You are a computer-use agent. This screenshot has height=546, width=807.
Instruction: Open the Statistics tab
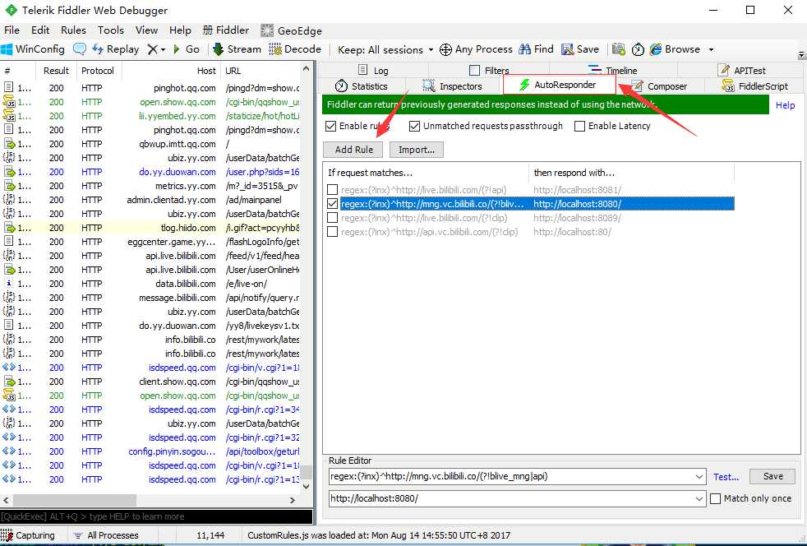pos(362,86)
